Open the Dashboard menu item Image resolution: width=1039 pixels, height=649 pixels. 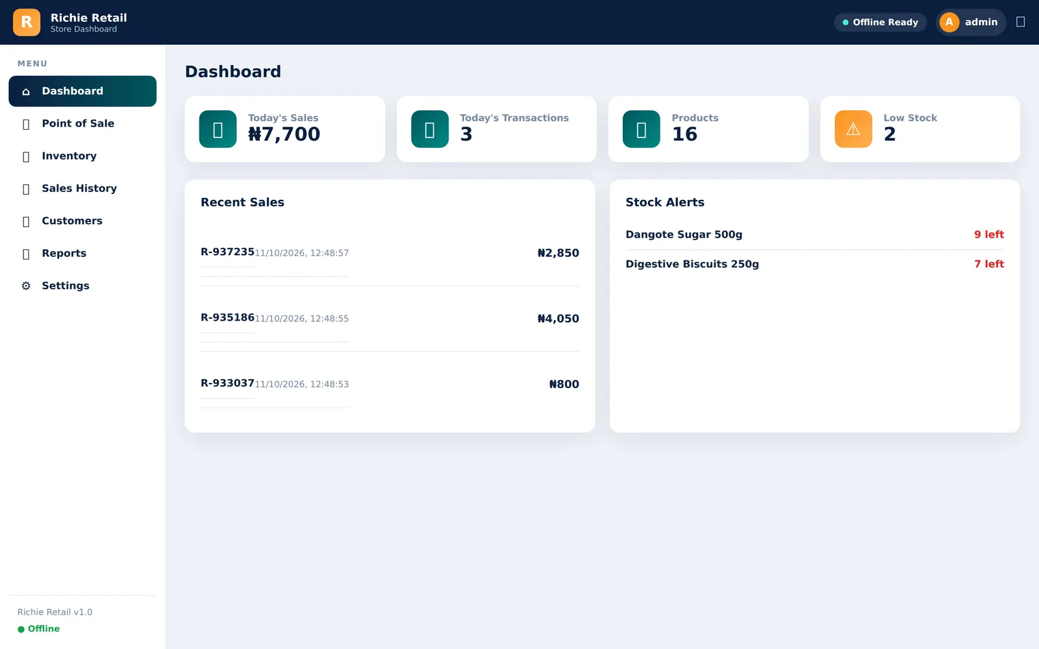(x=82, y=91)
